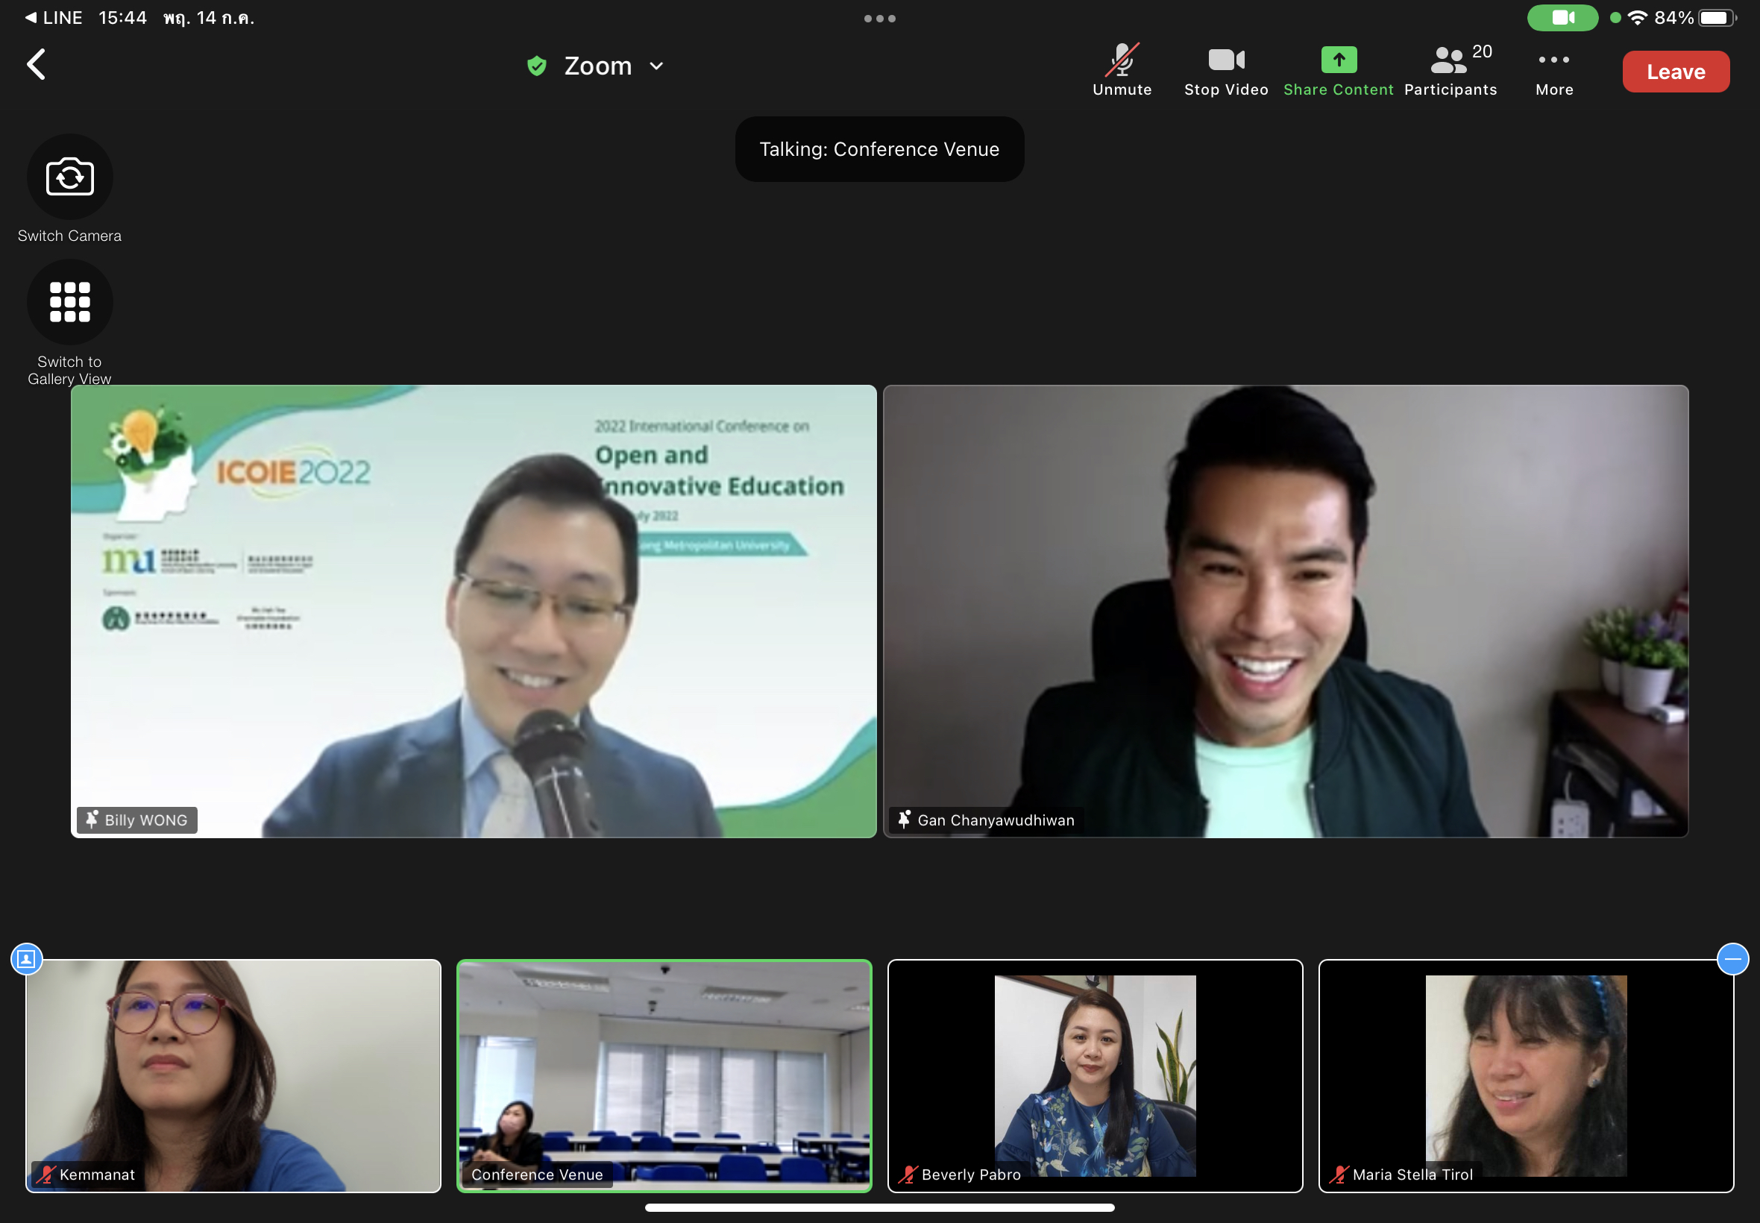The image size is (1760, 1223).
Task: Select the Conference Venue video thumbnail
Action: (664, 1075)
